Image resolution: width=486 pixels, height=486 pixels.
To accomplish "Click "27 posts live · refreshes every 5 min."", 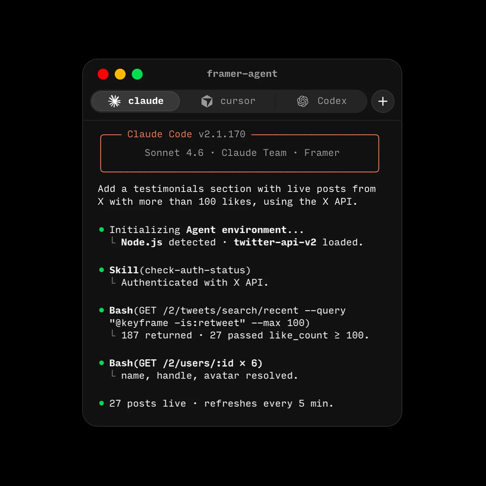I will (x=221, y=404).
